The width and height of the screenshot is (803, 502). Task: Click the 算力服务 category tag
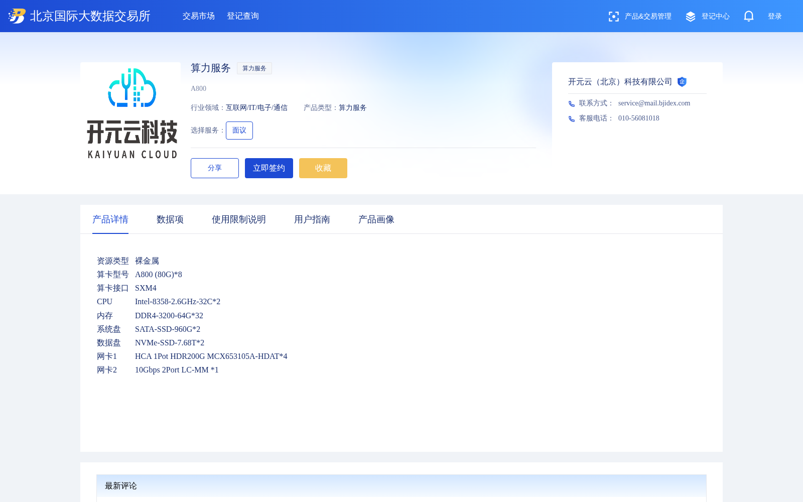(x=254, y=68)
